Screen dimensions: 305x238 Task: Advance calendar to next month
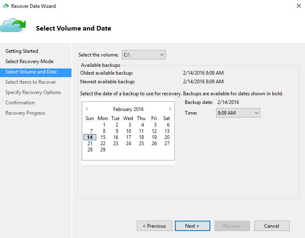pos(170,109)
